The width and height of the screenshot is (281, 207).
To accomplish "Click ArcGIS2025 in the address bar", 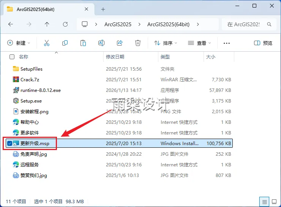I will point(118,24).
